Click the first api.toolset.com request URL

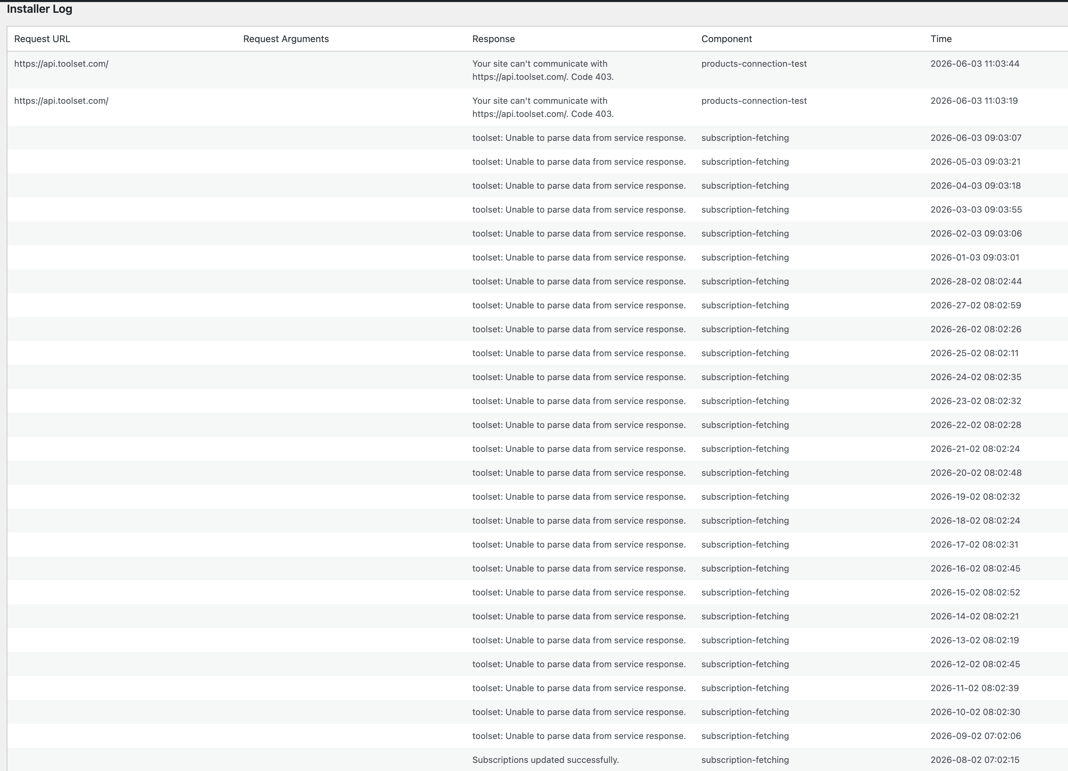point(61,64)
